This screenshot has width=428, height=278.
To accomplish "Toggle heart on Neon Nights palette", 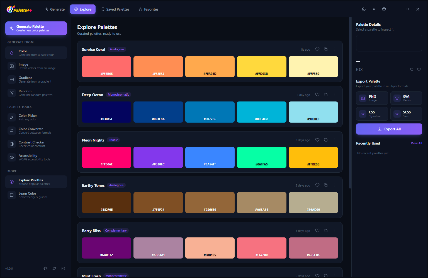I will [x=317, y=140].
